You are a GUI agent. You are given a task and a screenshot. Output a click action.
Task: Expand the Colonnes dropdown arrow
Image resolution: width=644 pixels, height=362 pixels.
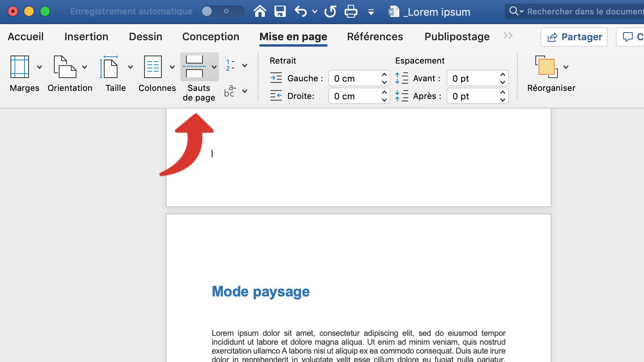point(172,67)
